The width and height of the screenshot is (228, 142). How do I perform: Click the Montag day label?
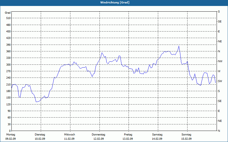pyautogui.click(x=11, y=135)
